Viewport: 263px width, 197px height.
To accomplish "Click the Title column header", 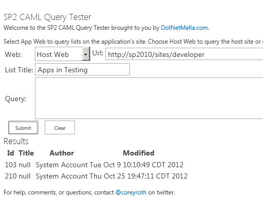I will 26,153.
